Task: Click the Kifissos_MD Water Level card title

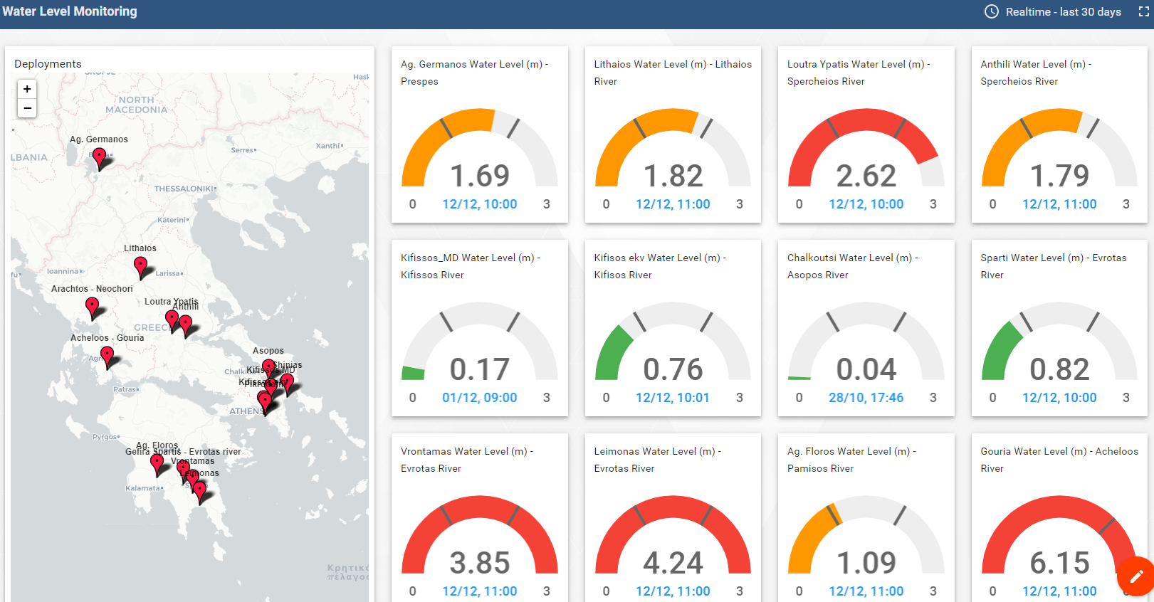Action: point(471,266)
